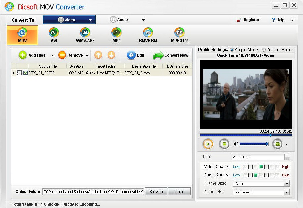The height and width of the screenshot is (208, 303).
Task: Open the snapshot options dropdown arrow
Action: [287, 144]
